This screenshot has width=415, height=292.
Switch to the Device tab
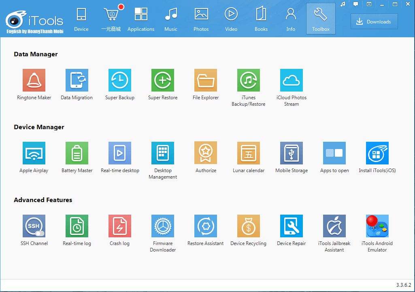81,19
